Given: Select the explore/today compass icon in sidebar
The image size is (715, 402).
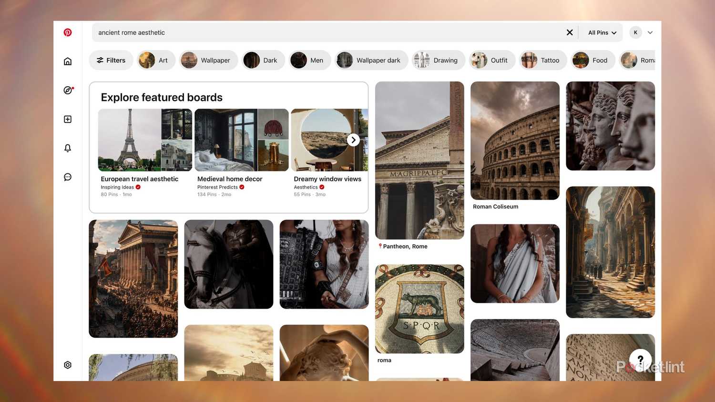Looking at the screenshot, I should click(x=68, y=90).
